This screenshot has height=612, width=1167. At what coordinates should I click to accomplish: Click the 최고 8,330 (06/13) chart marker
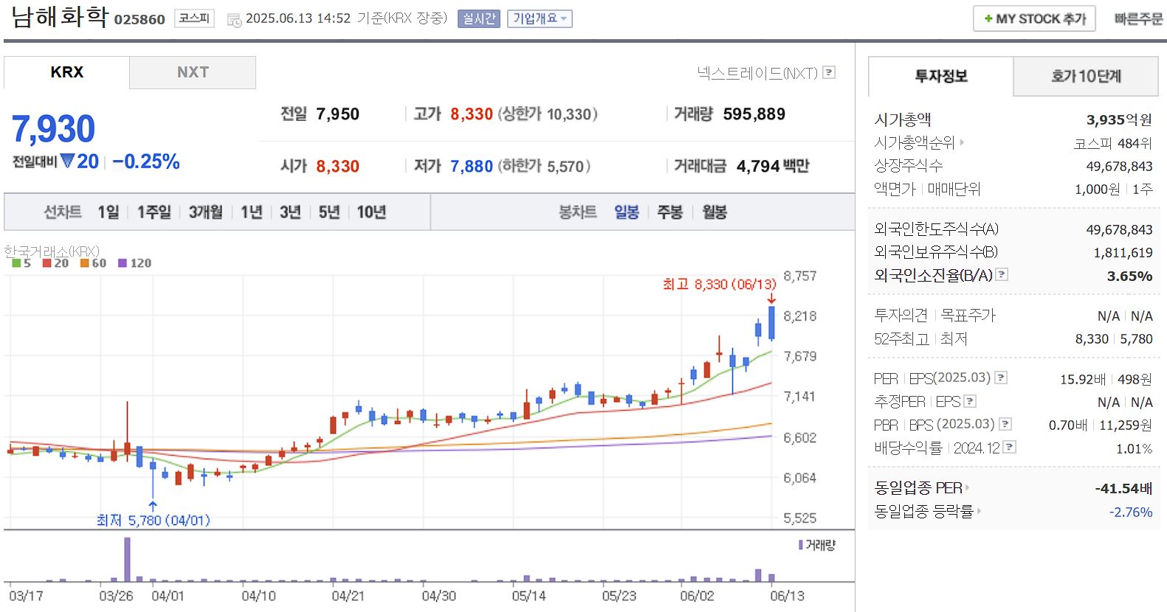click(720, 284)
